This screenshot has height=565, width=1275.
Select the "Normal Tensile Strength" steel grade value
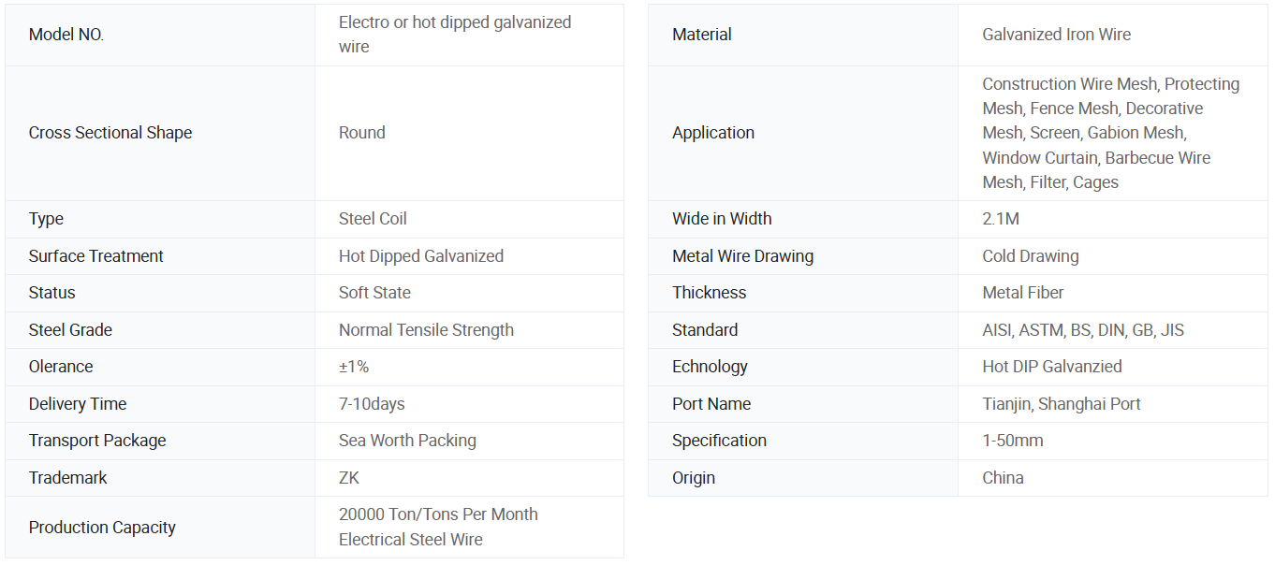426,330
